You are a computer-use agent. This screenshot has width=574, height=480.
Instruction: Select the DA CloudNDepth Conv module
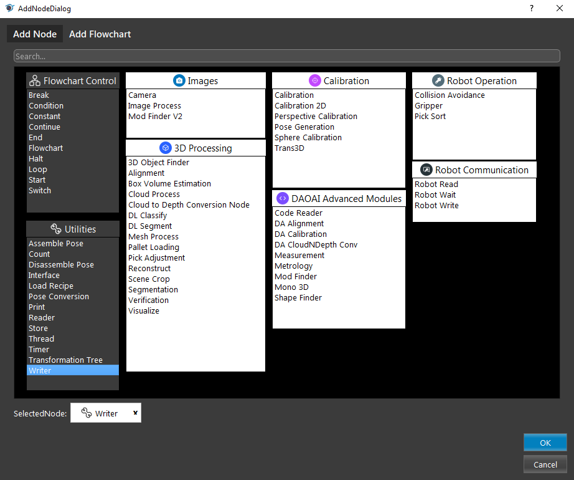pyautogui.click(x=316, y=245)
